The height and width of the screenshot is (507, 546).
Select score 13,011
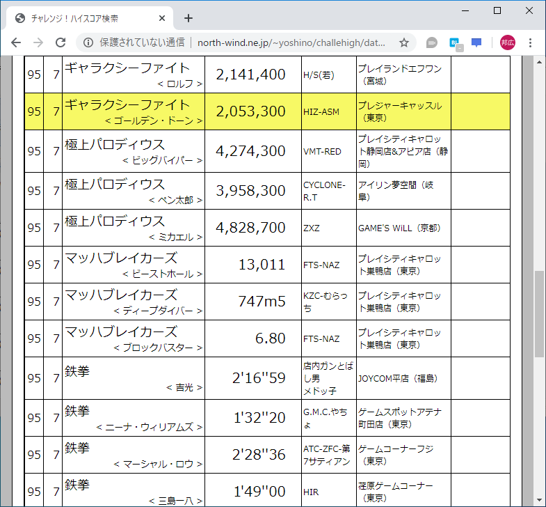point(262,265)
